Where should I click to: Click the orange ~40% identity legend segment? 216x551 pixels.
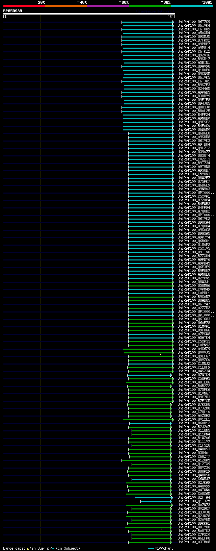pyautogui.click(x=66, y=6)
